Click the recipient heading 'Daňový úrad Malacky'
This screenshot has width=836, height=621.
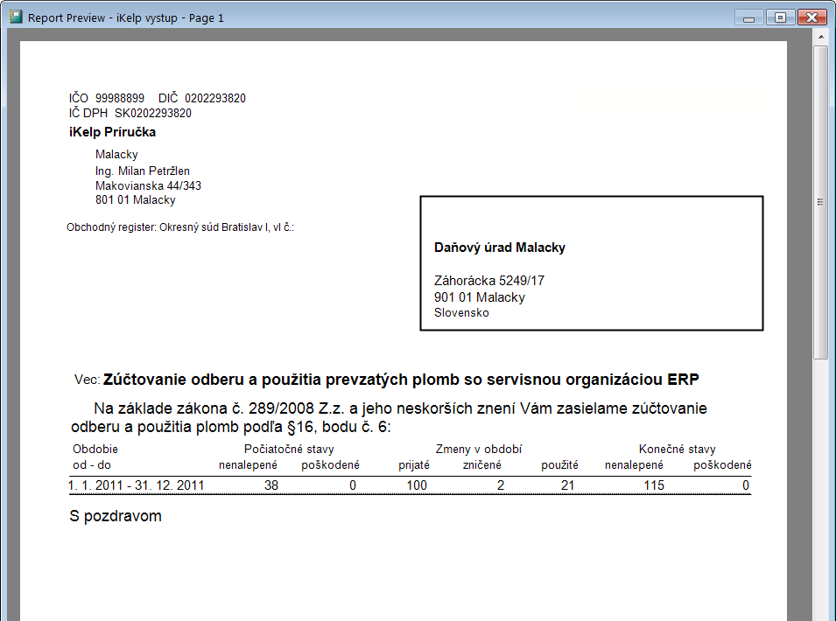(x=499, y=248)
